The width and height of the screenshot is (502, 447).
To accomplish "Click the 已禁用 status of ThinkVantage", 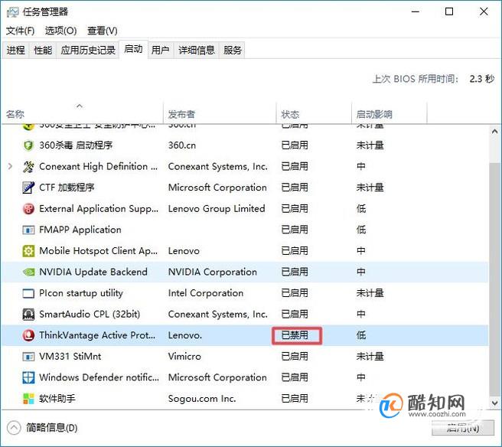I will point(295,335).
